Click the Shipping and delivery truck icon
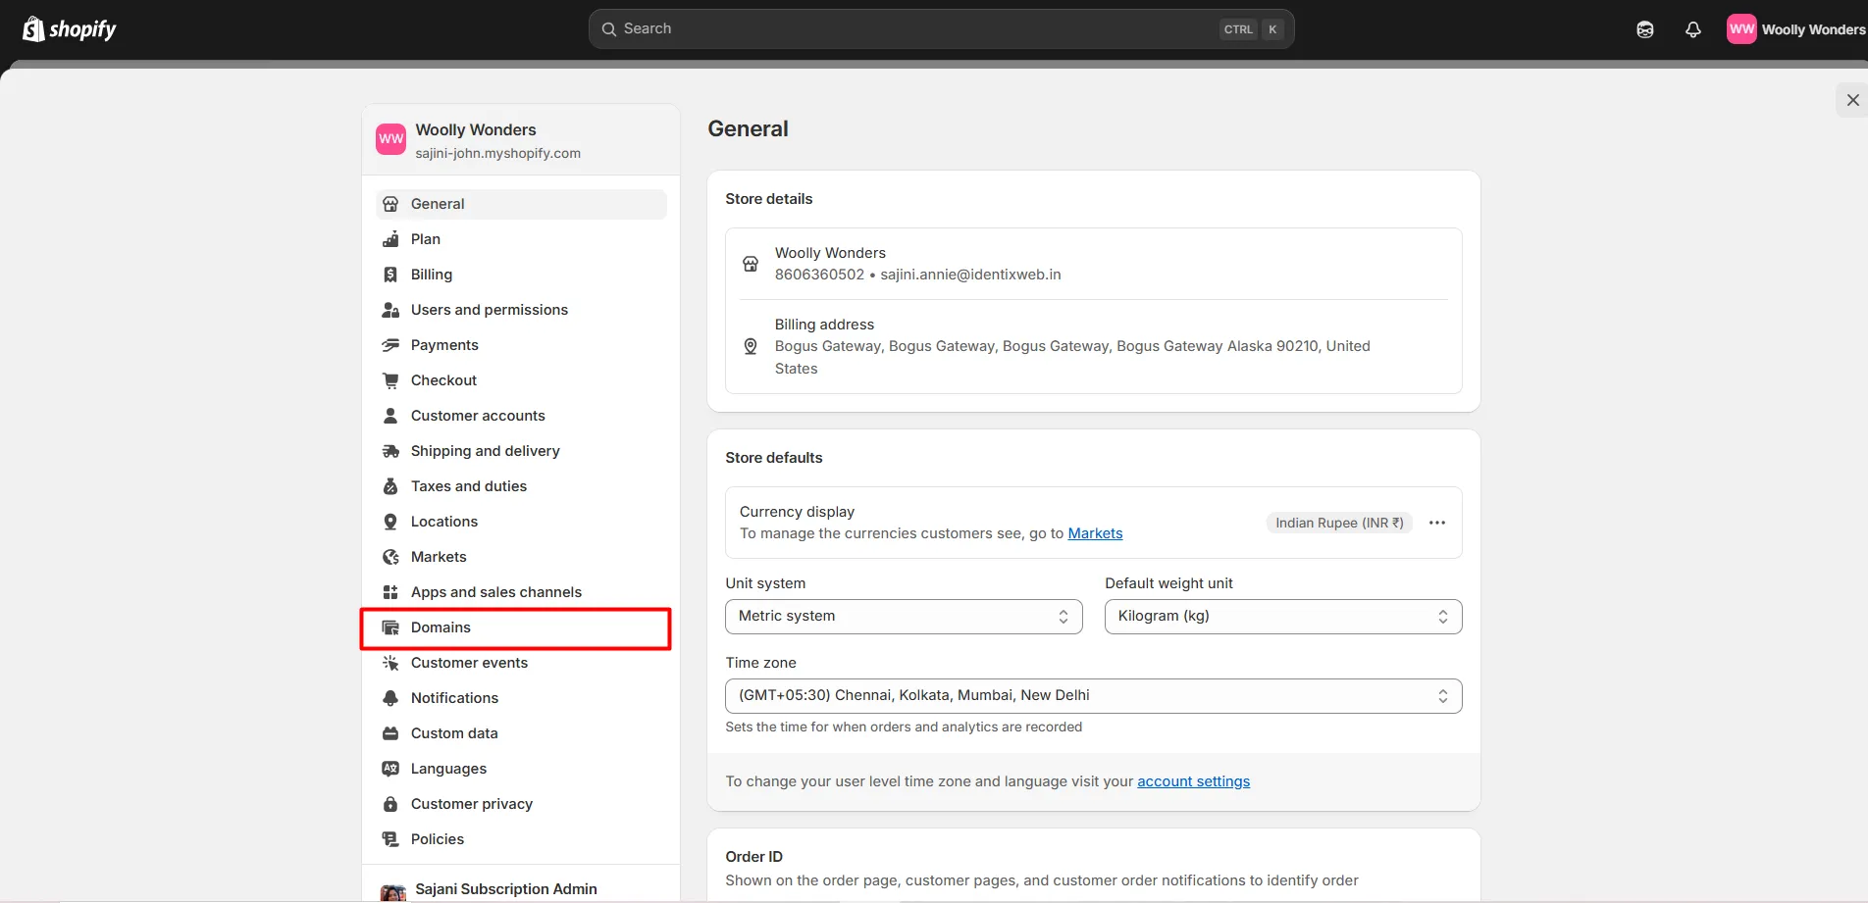 pos(390,451)
